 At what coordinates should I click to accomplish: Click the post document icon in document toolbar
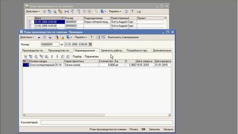click(x=57, y=37)
